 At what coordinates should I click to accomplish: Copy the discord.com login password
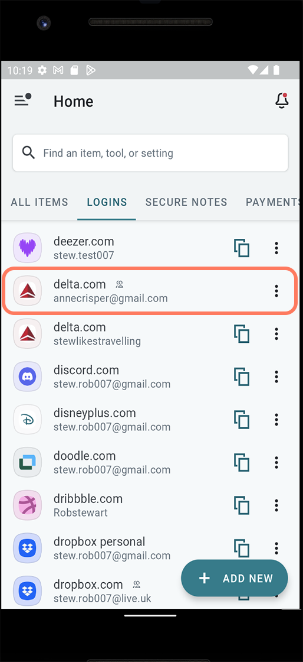pos(242,377)
